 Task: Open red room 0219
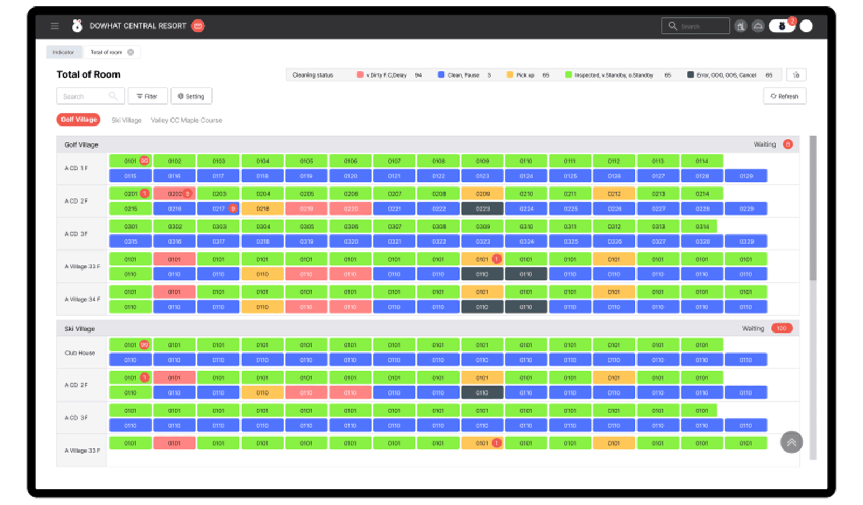coord(306,209)
